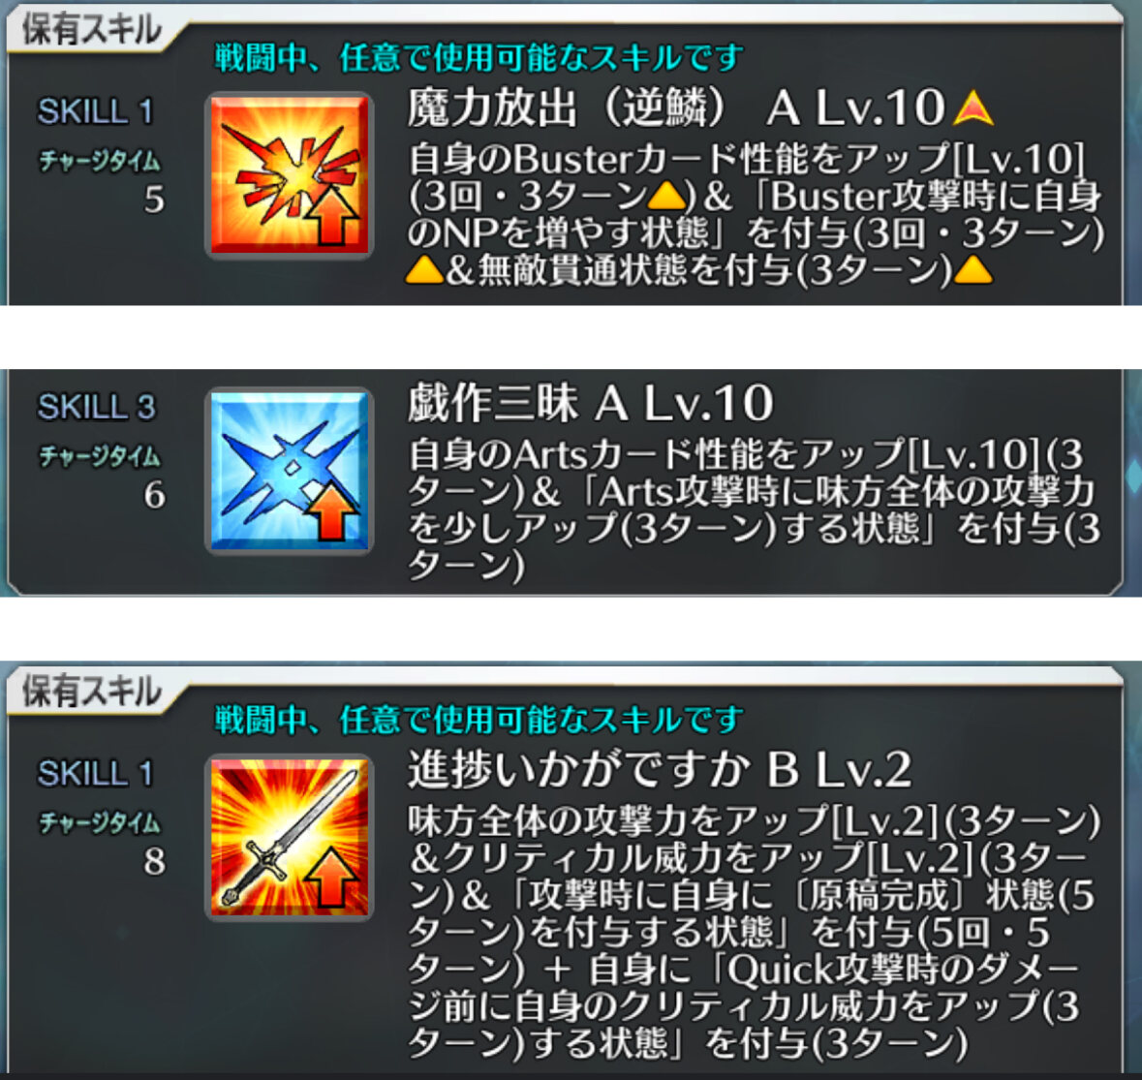Click top cyan 戦闘中、任意で使用可能 hint text

(x=478, y=58)
